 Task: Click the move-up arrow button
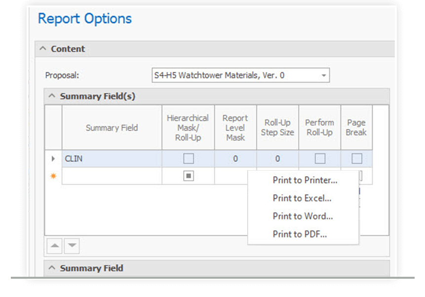point(54,245)
